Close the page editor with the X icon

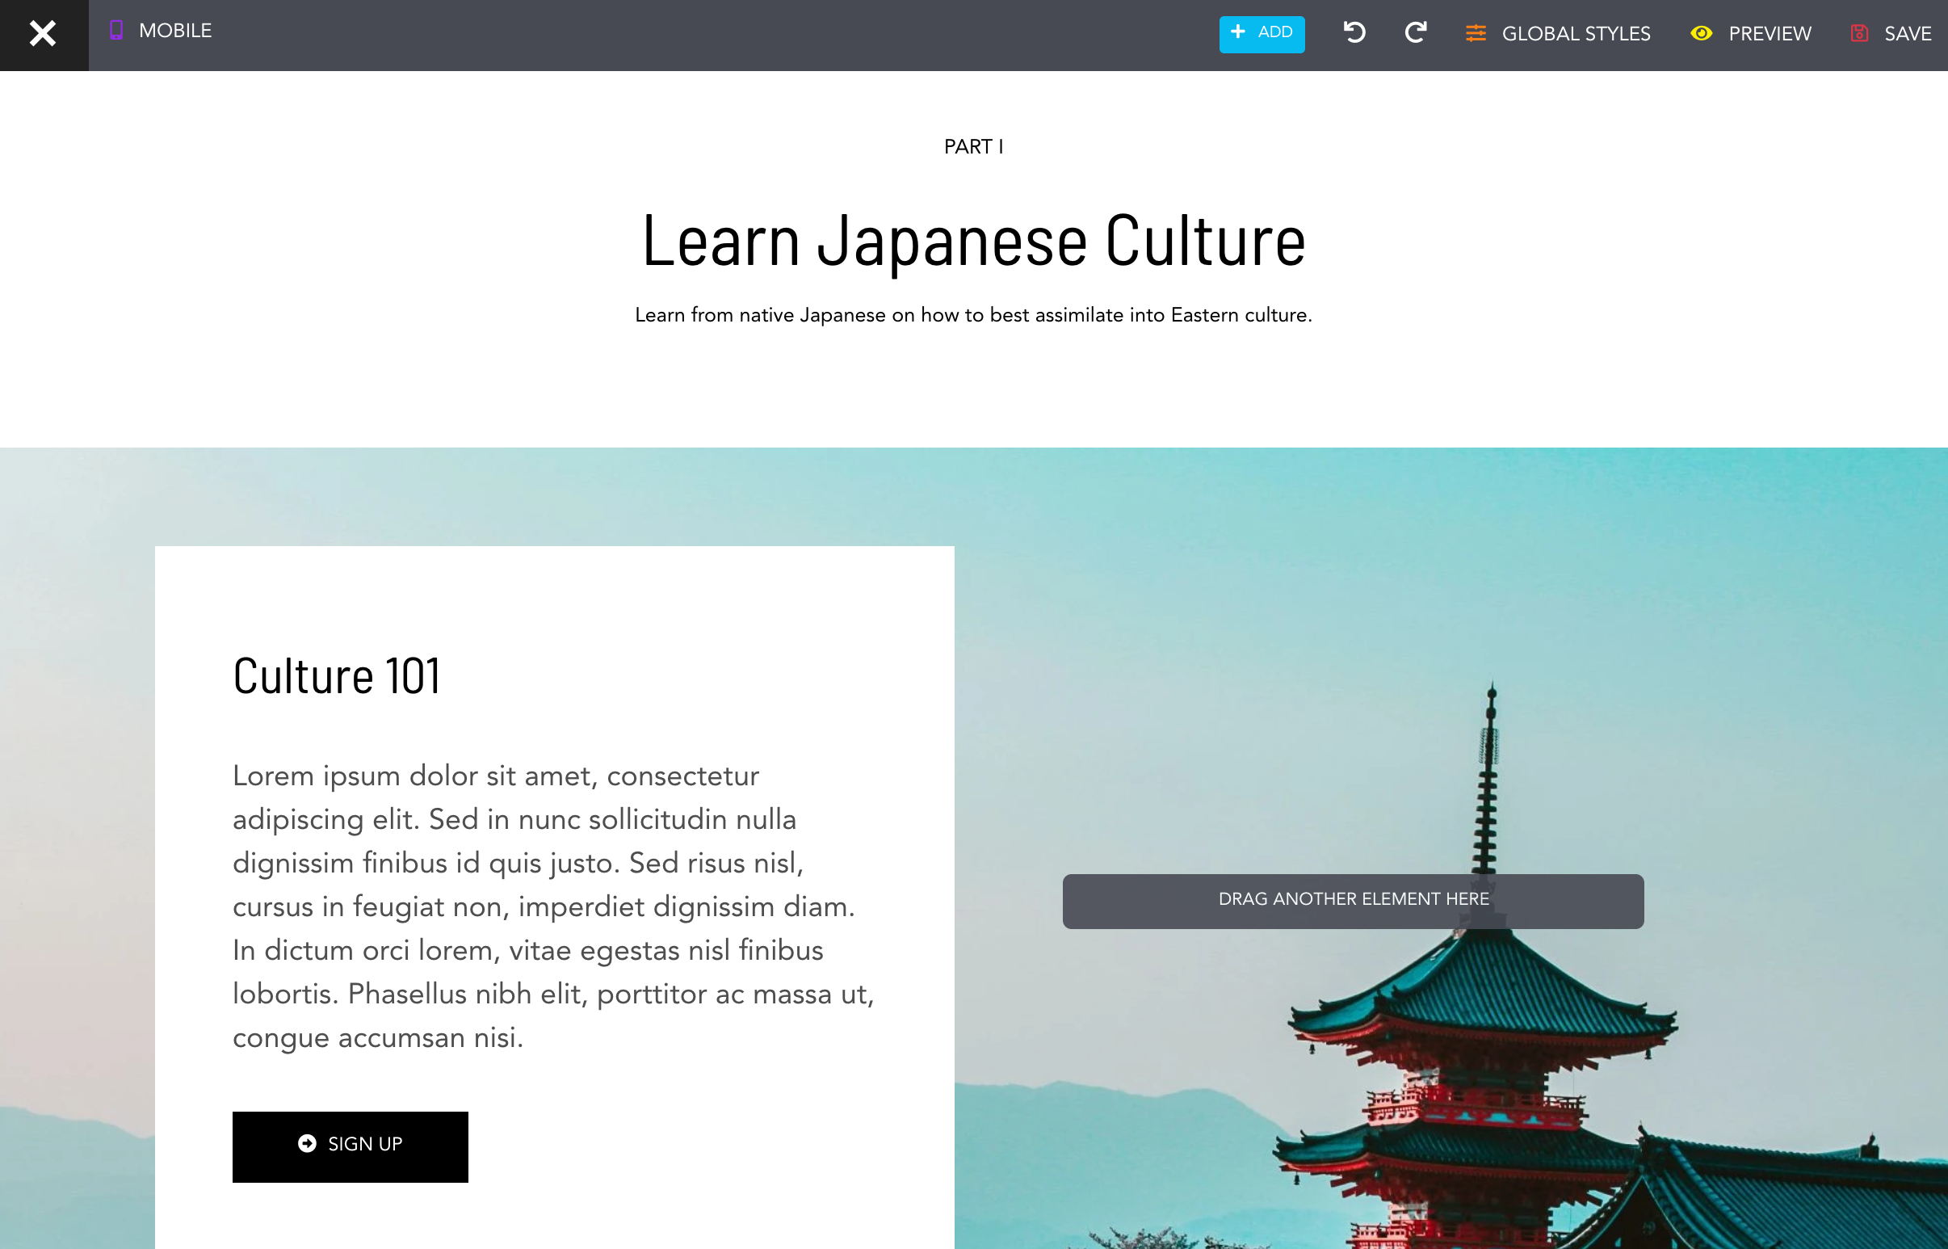pyautogui.click(x=43, y=34)
